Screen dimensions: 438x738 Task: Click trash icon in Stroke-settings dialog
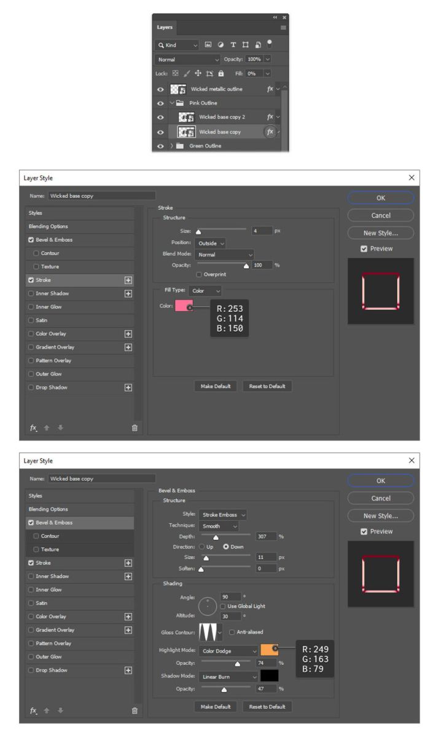tap(135, 428)
